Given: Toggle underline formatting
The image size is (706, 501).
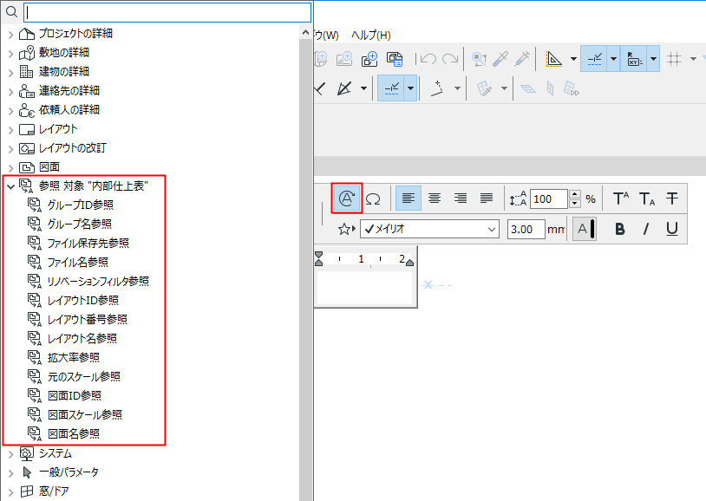Looking at the screenshot, I should click(672, 229).
